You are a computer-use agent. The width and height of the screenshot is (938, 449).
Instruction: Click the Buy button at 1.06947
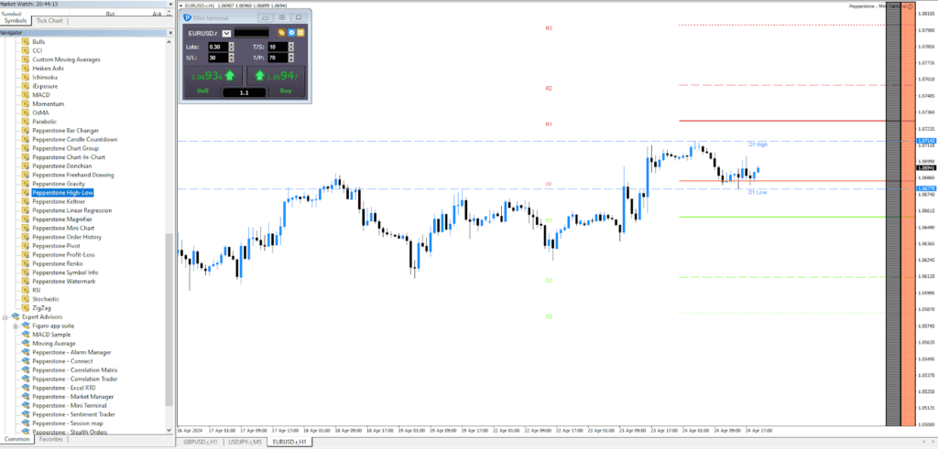point(276,81)
